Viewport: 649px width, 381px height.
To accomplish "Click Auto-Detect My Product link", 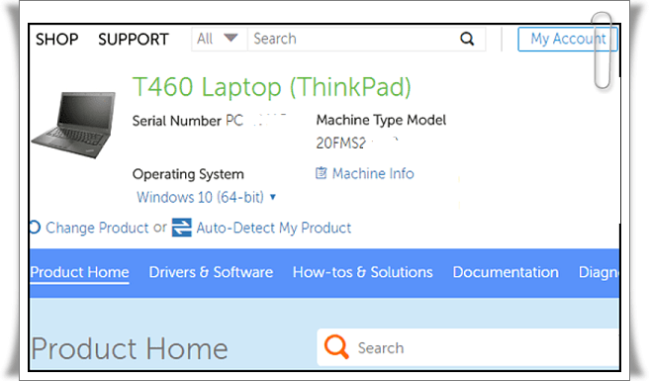I will tap(274, 228).
